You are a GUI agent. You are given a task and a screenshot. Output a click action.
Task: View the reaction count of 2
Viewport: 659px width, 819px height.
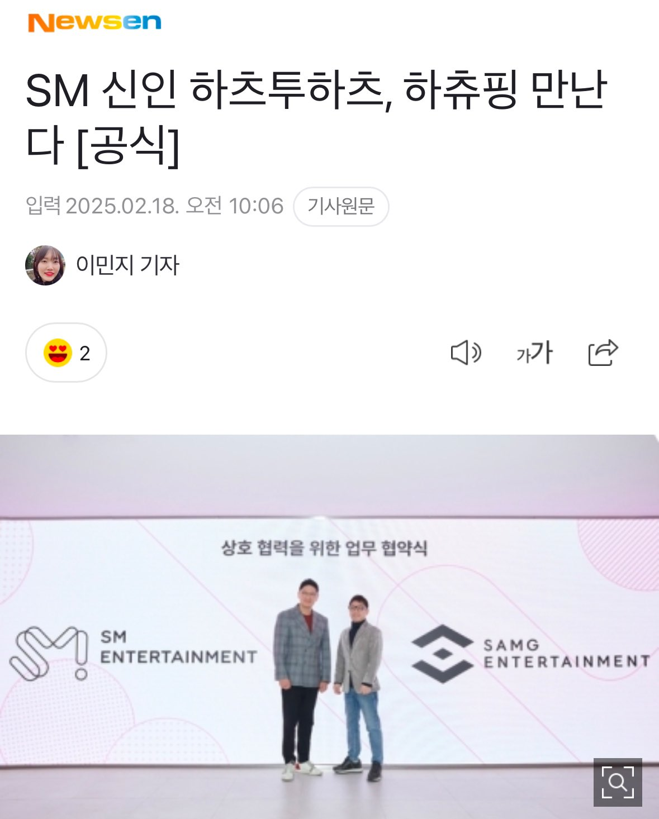(85, 354)
